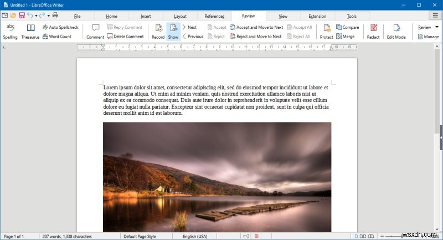Click the zoom slider in status bar
Screen dimensions: 443x240
coord(403,236)
